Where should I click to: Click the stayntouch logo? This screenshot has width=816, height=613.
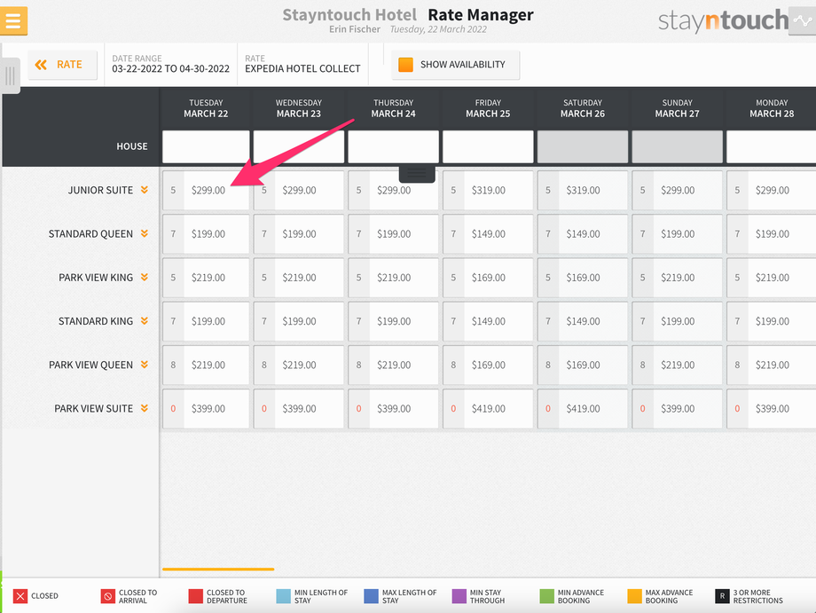[723, 20]
